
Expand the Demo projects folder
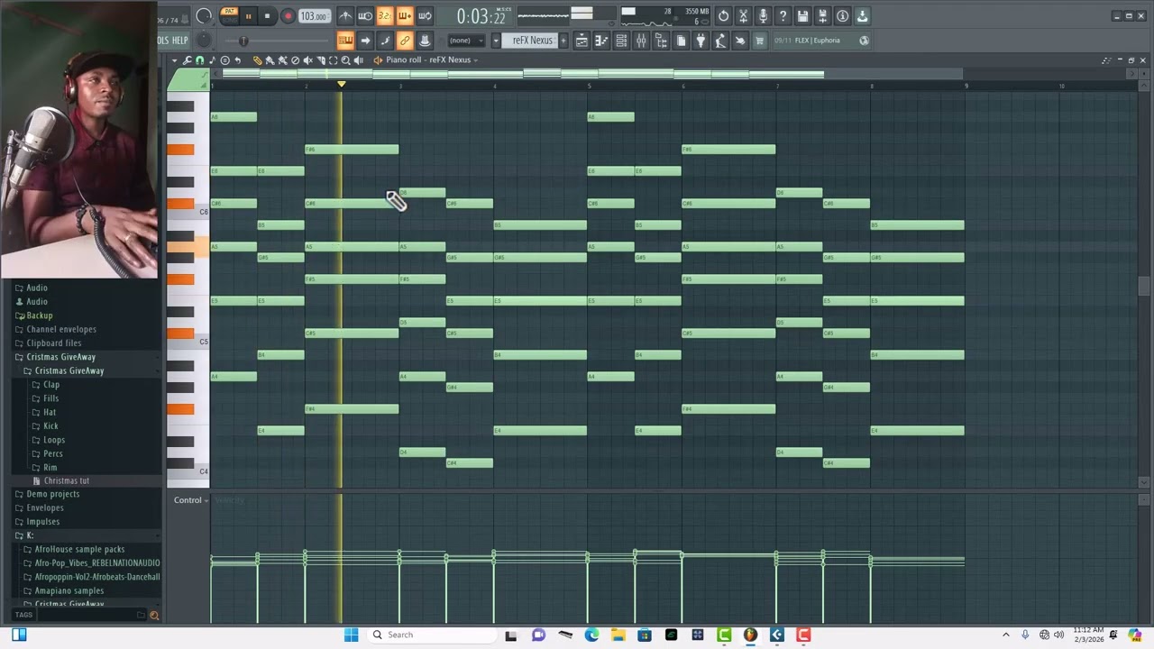(52, 495)
